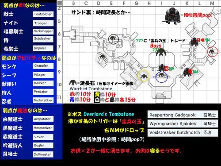Select row 8 header

(x=59, y=59)
